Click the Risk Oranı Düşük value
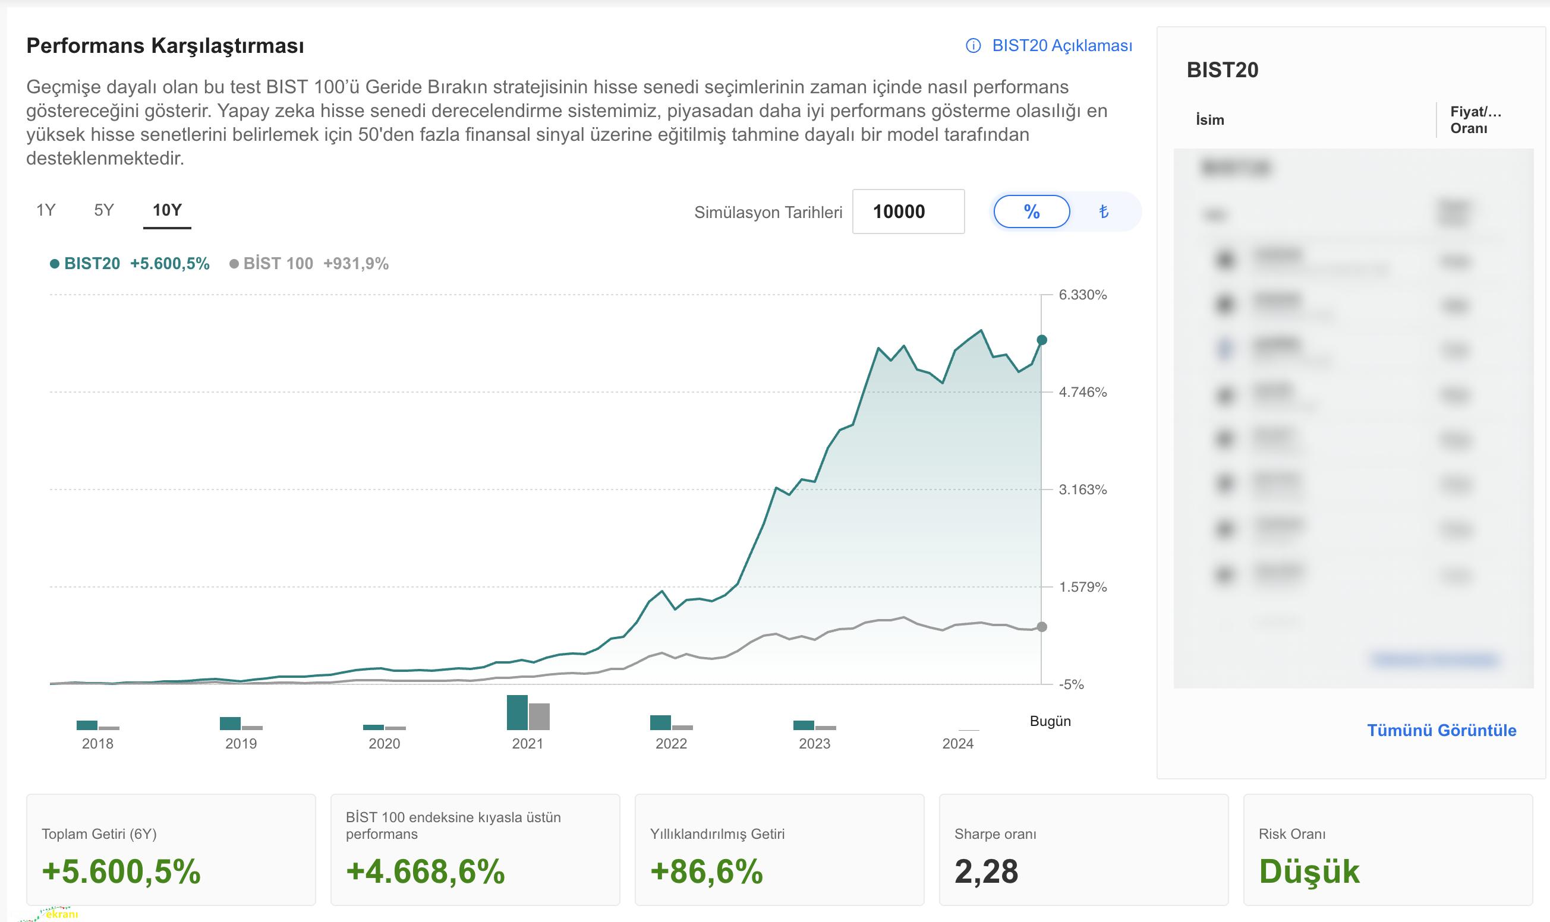Screen dimensions: 1550x922 [1309, 871]
